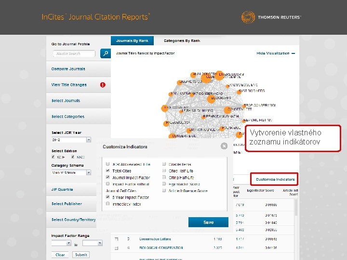Expand the Select Publisher section
347x260 pixels.
click(67, 204)
